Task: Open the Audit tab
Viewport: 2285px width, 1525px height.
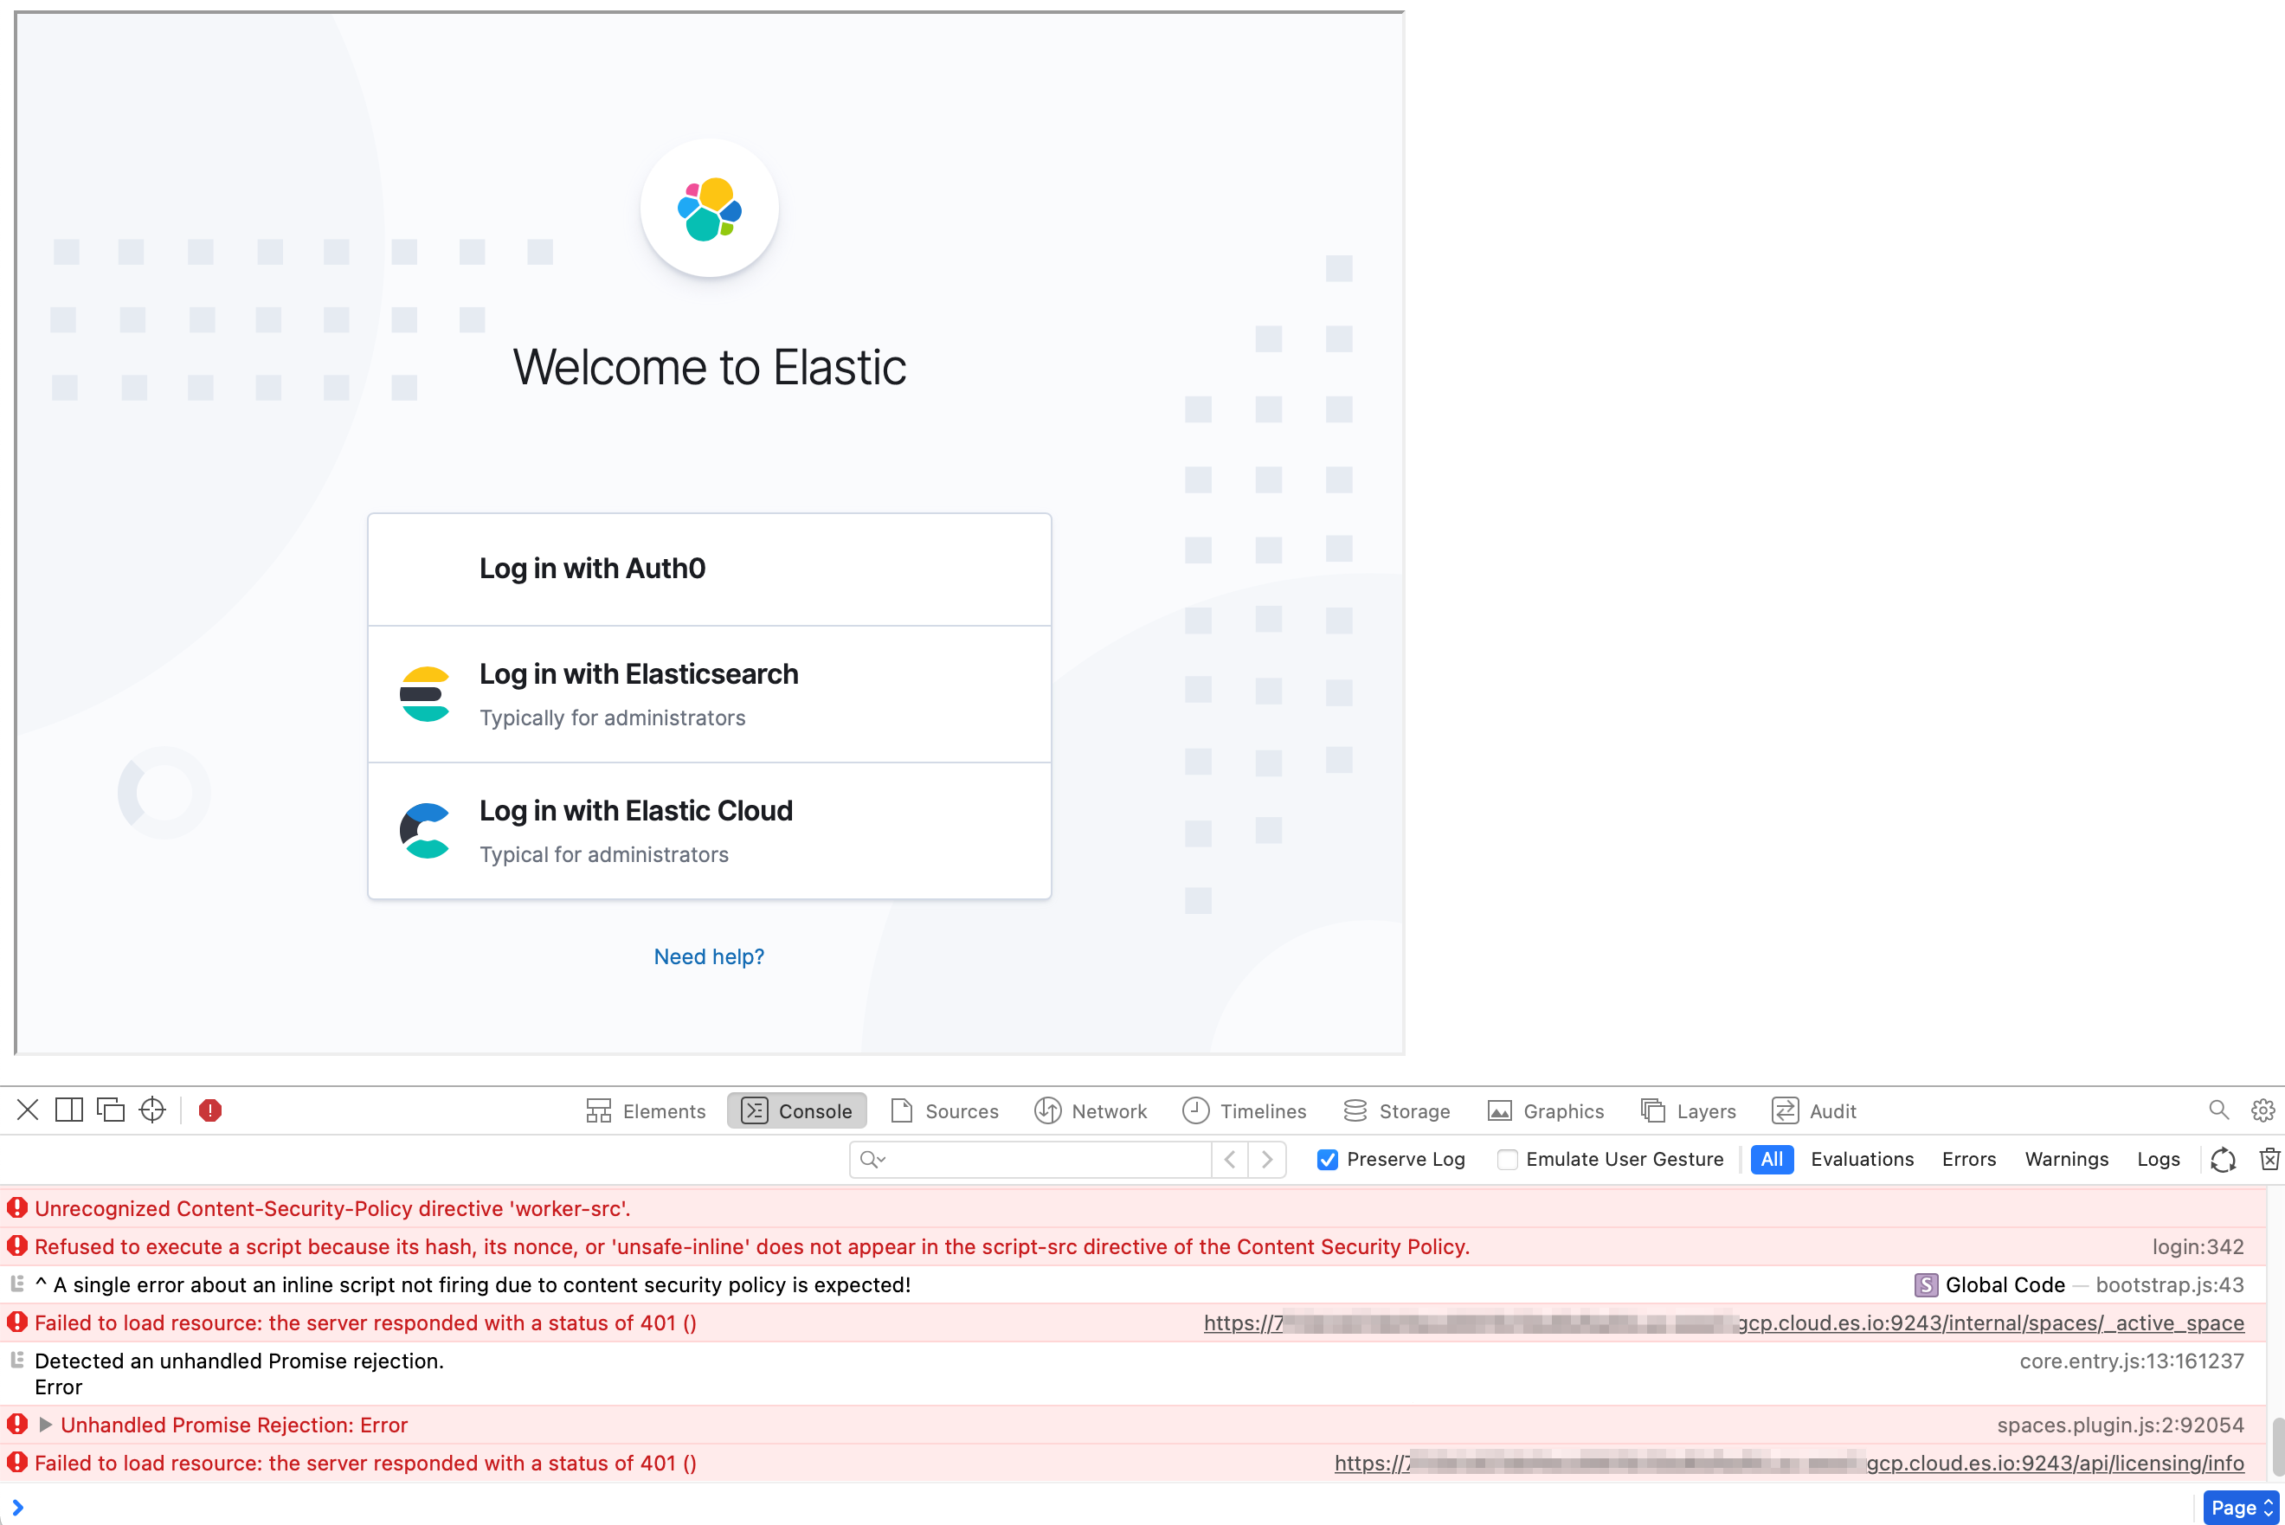Action: (x=1813, y=1110)
